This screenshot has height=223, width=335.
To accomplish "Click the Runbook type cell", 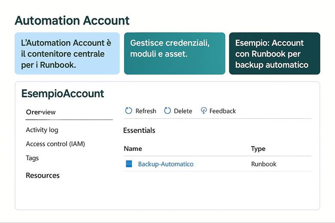I will pos(264,164).
